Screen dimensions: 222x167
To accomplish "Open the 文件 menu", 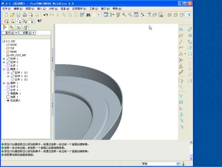I will pyautogui.click(x=6, y=8).
